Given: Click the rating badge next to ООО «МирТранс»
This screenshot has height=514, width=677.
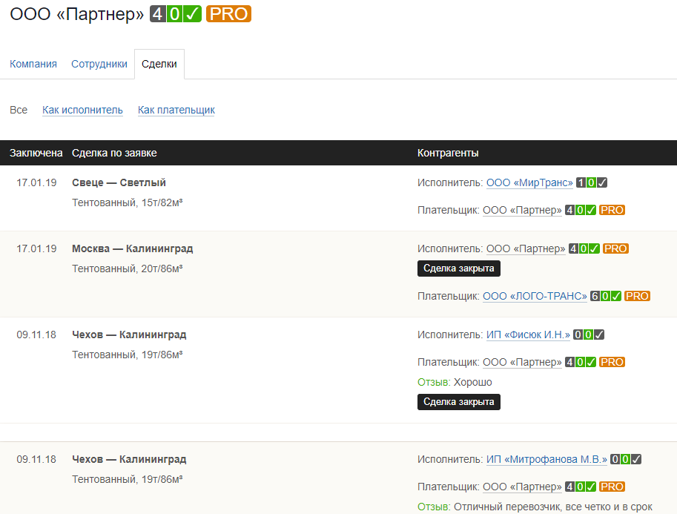Looking at the screenshot, I should (x=592, y=183).
